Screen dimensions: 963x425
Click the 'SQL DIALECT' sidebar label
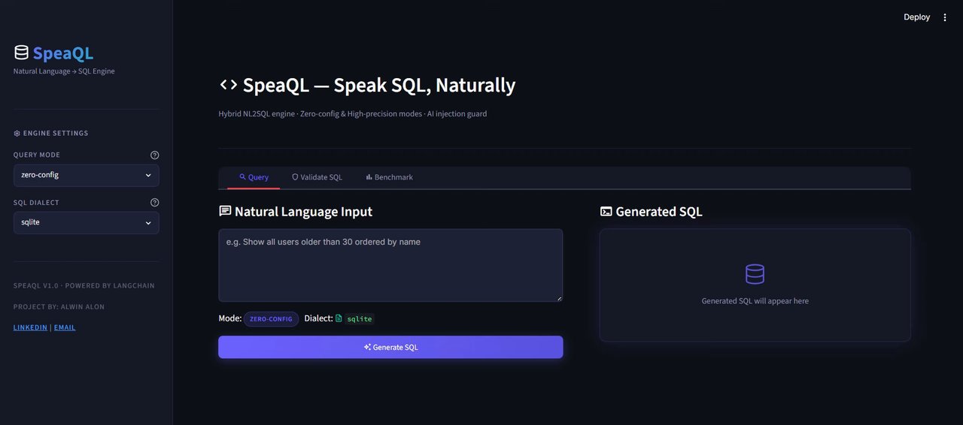click(x=36, y=203)
